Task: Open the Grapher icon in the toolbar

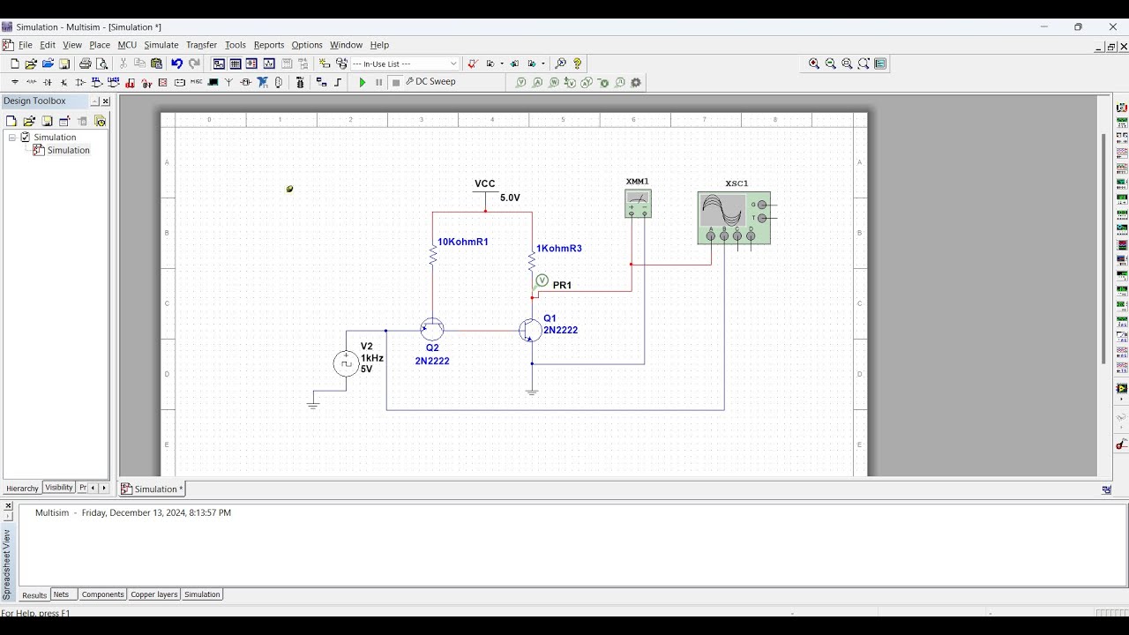Action: (x=269, y=63)
